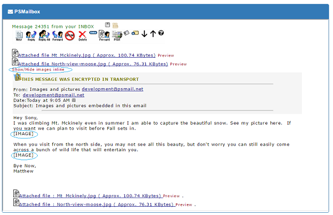Click the floppy disk save icon
Screen dimensions: 333x215
tap(108, 25)
